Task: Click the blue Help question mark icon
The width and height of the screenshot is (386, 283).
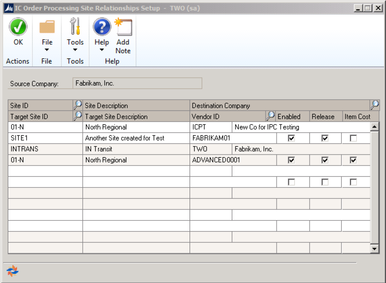Action: tap(102, 27)
